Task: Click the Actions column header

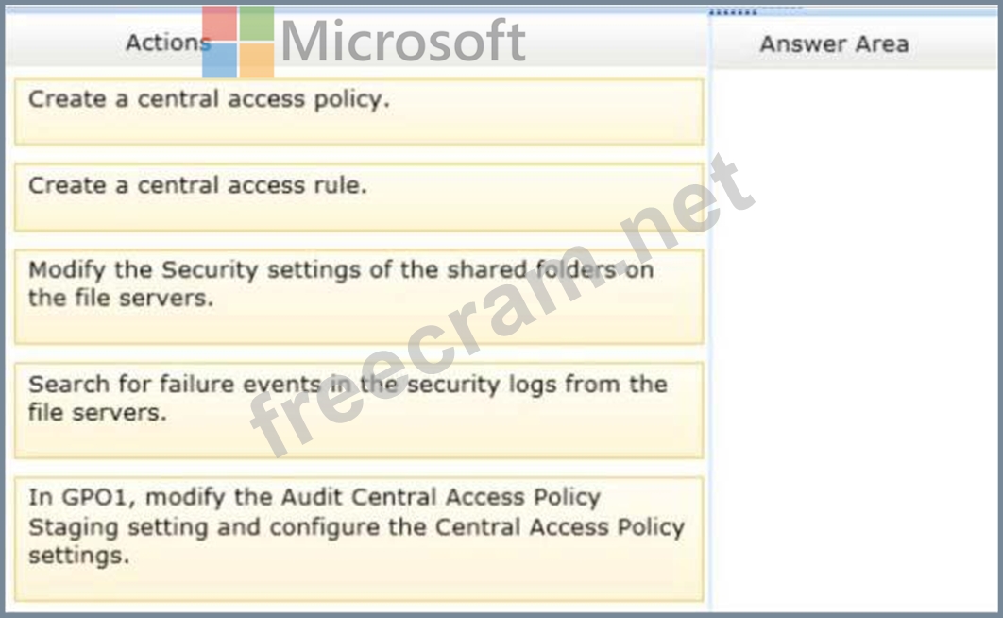Action: [x=168, y=43]
